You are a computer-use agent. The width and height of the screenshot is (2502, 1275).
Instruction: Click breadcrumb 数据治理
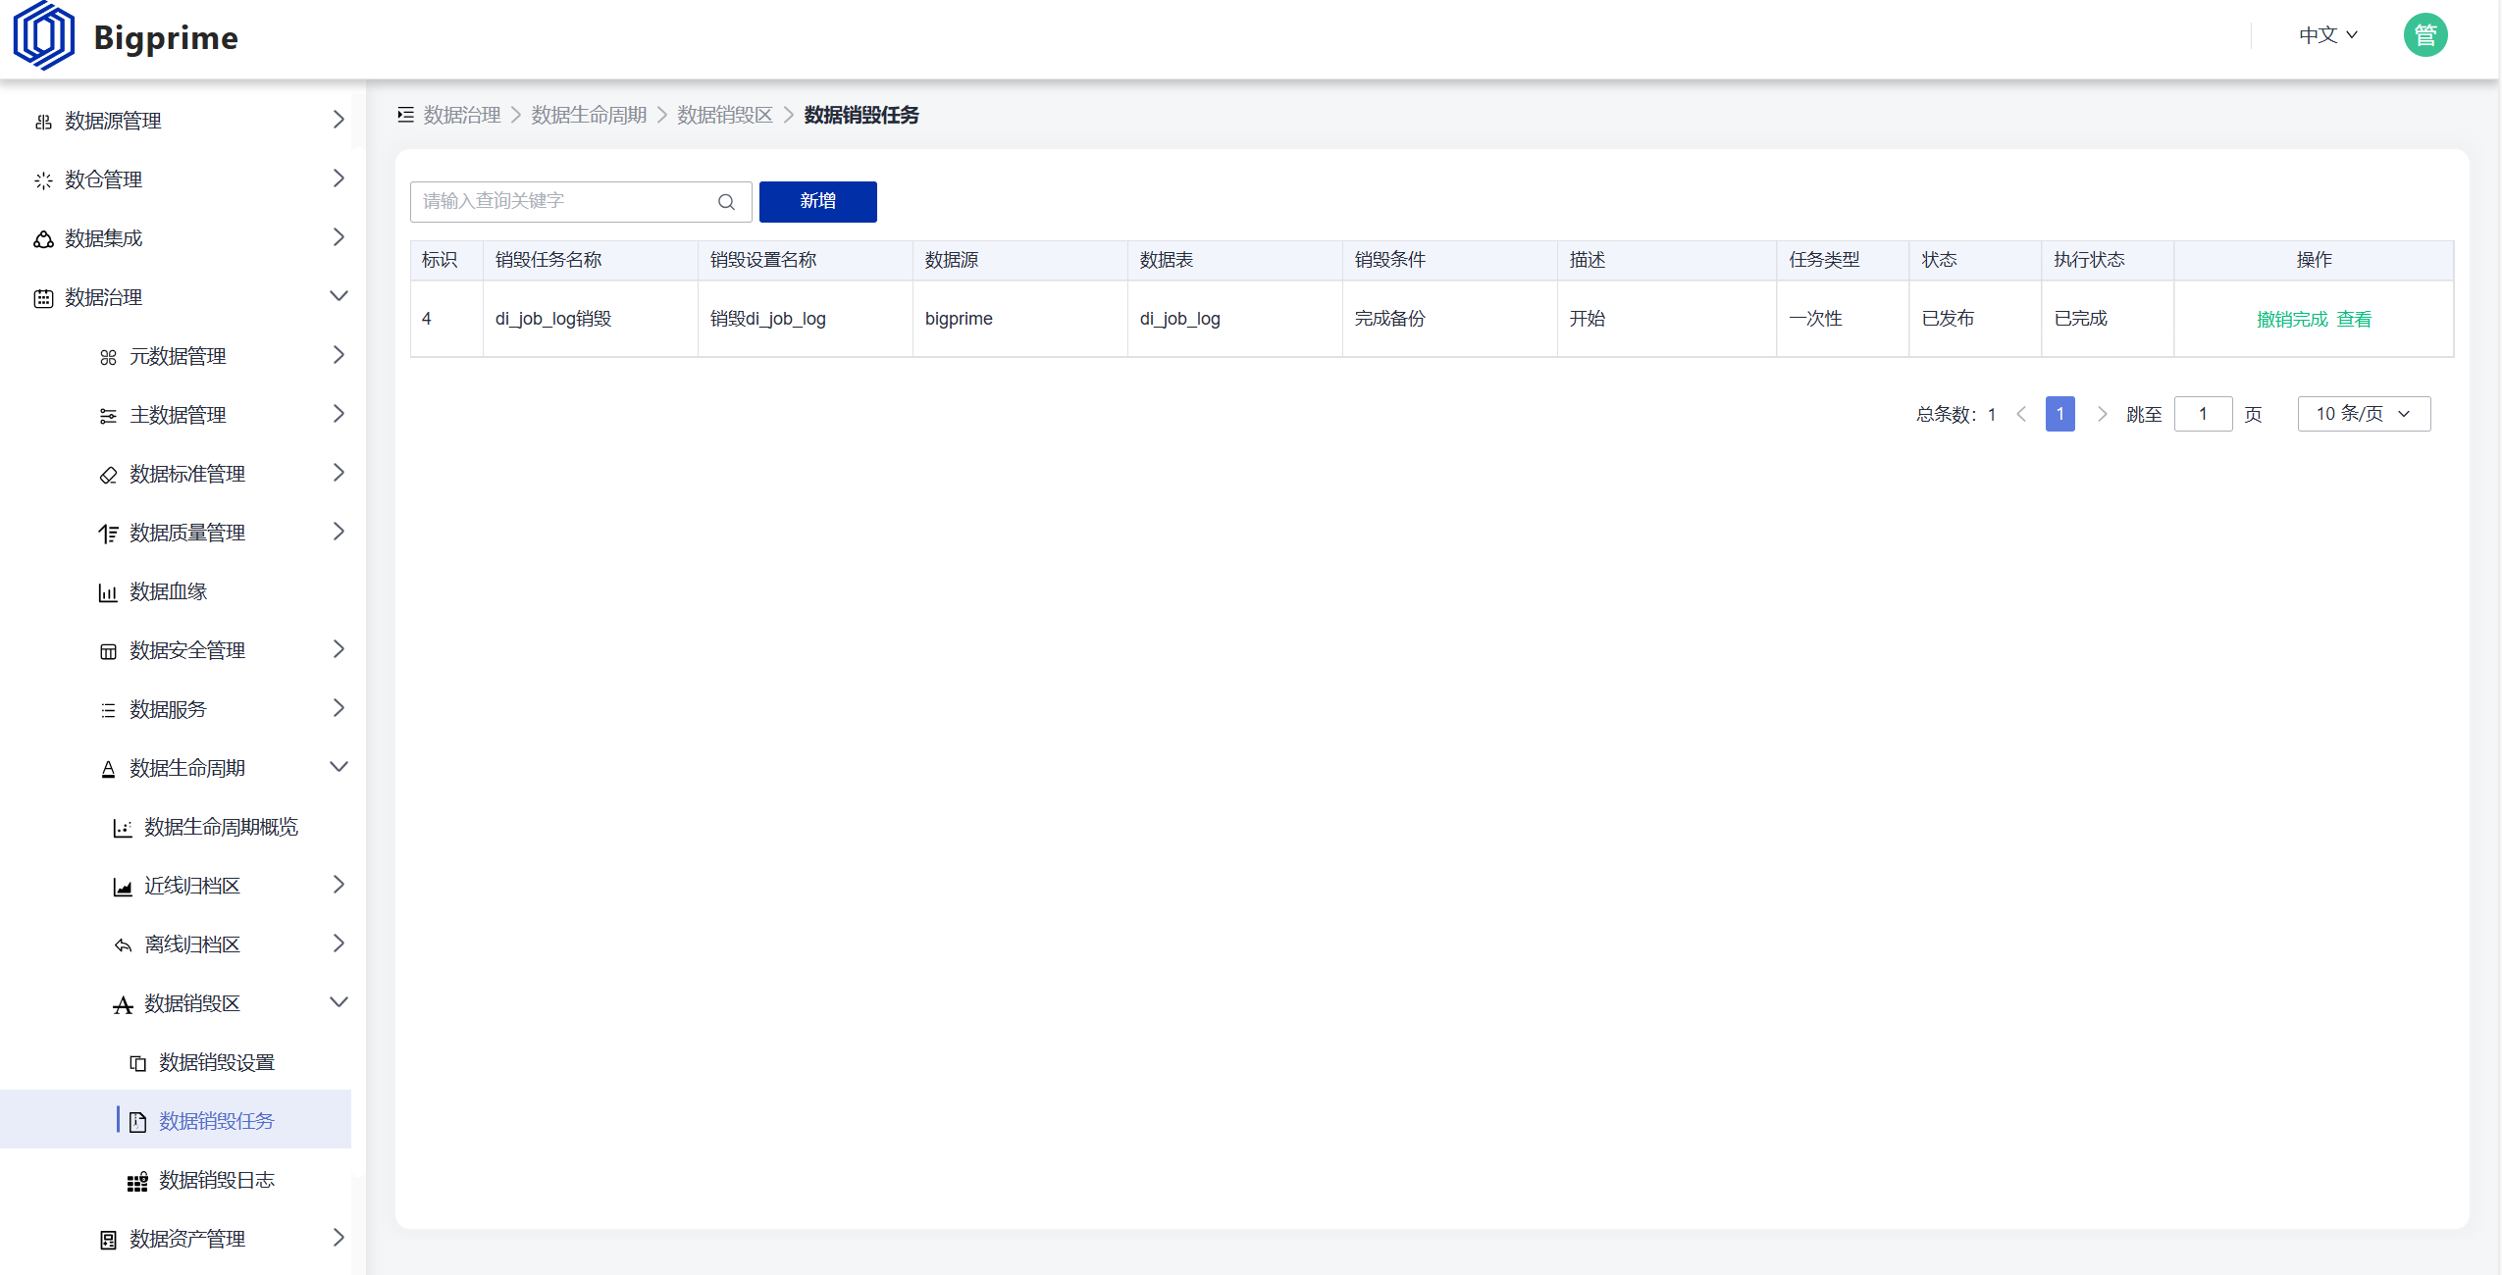(462, 116)
